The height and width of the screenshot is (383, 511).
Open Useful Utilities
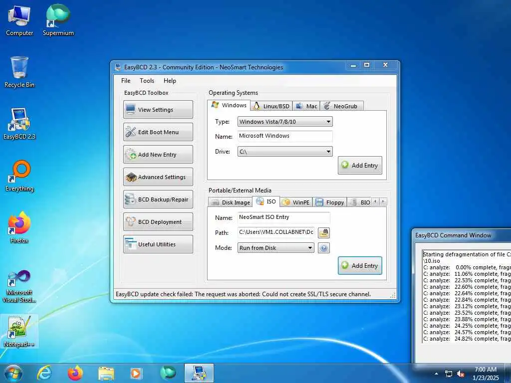tap(158, 244)
